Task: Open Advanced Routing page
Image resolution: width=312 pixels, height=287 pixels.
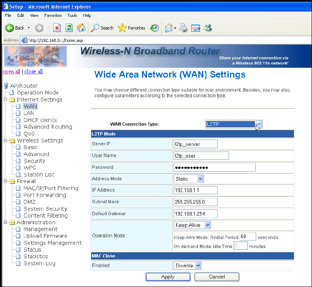Action: click(48, 127)
